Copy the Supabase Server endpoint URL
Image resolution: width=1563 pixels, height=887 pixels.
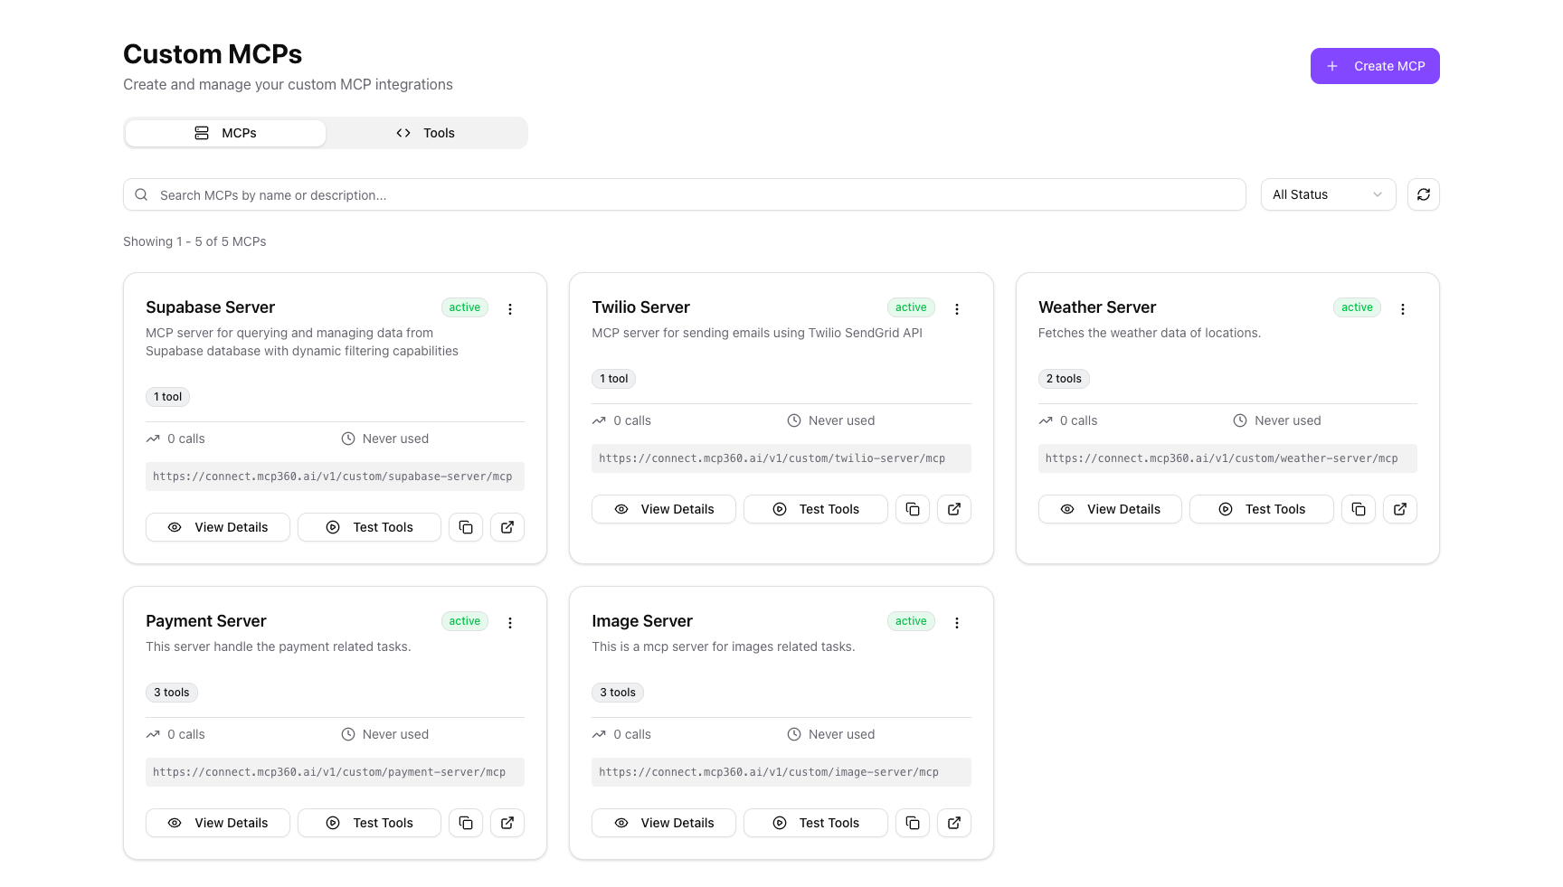click(465, 527)
